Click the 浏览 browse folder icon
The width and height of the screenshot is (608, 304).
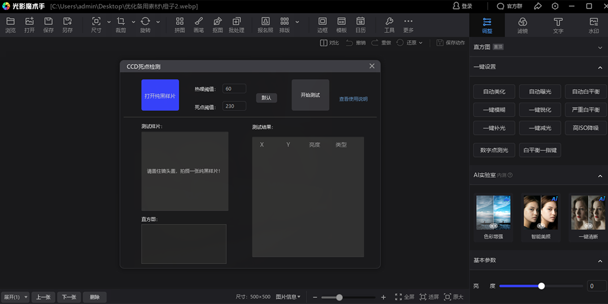click(10, 24)
